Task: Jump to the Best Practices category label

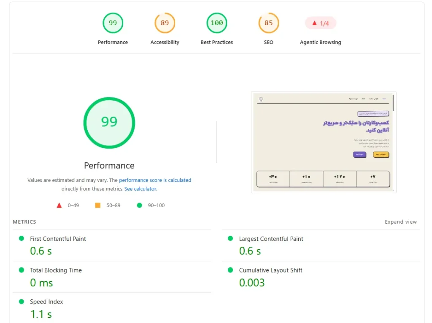Action: pyautogui.click(x=217, y=42)
